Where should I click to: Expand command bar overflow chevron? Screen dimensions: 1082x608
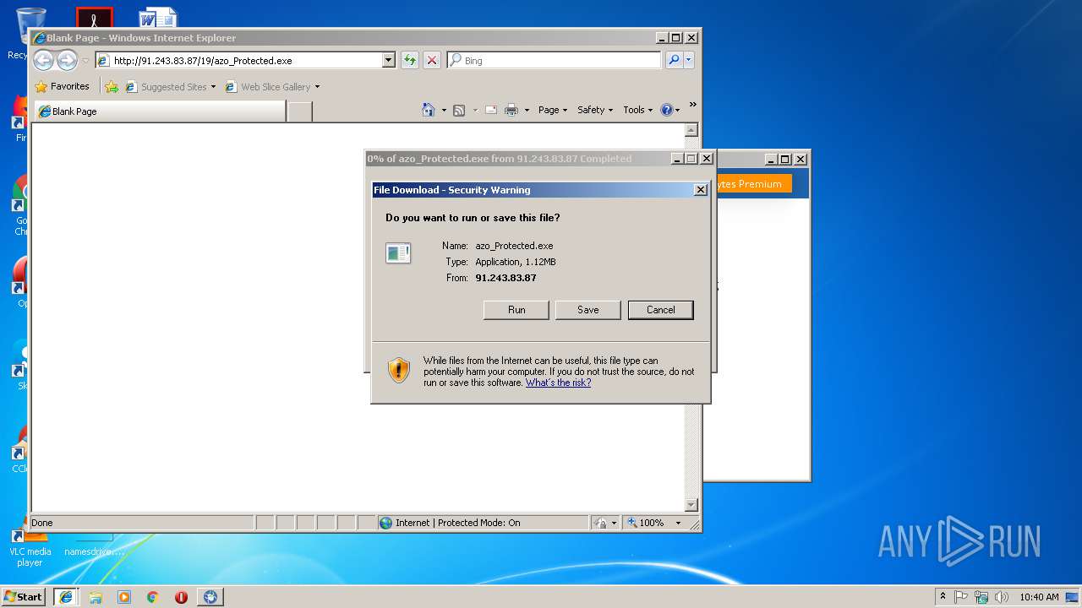tap(692, 105)
